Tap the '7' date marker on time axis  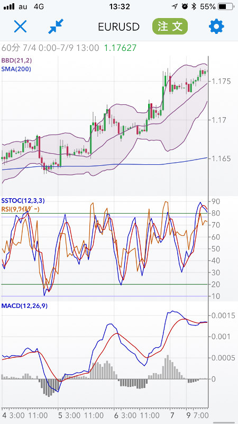172,415
